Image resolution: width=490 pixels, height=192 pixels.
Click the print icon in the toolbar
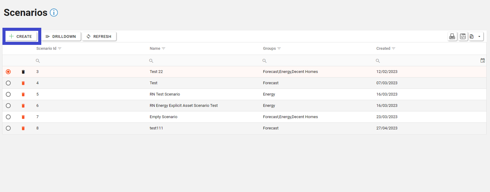click(x=452, y=37)
